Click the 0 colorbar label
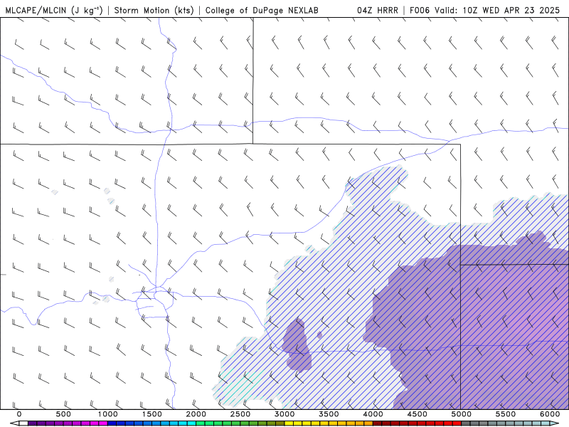This screenshot has width=569, height=427. (19, 414)
